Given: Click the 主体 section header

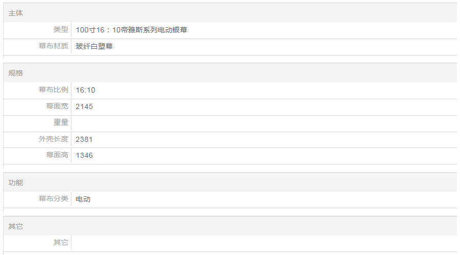Looking at the screenshot, I should (16, 13).
